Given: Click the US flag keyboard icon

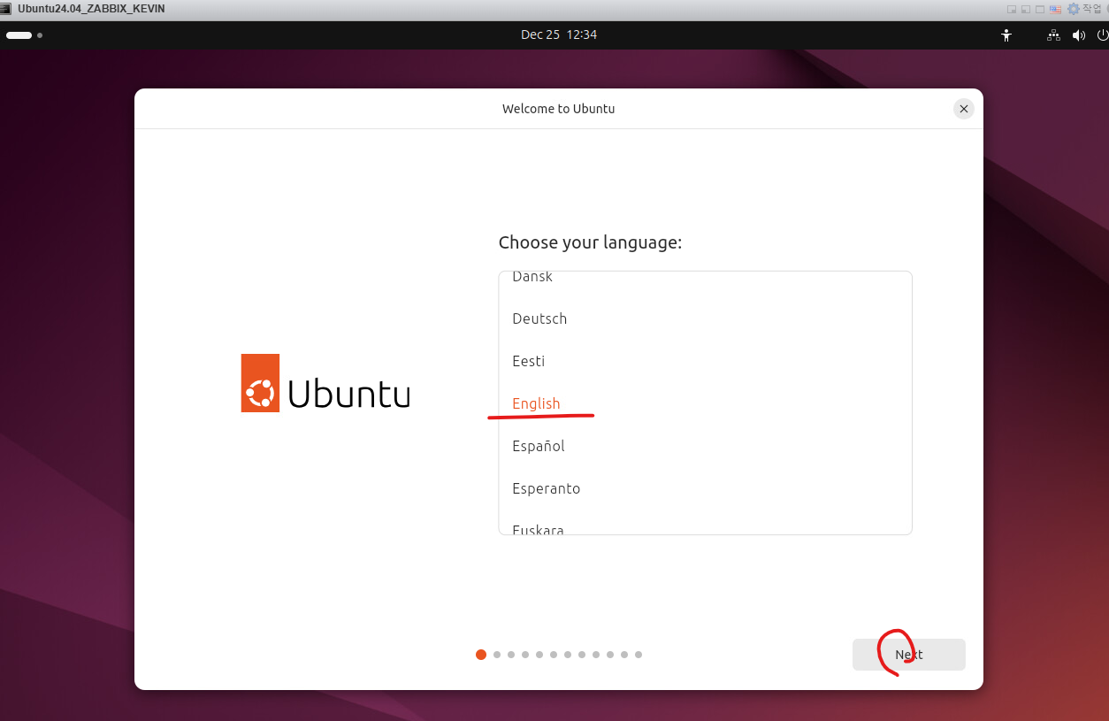Looking at the screenshot, I should (1055, 9).
